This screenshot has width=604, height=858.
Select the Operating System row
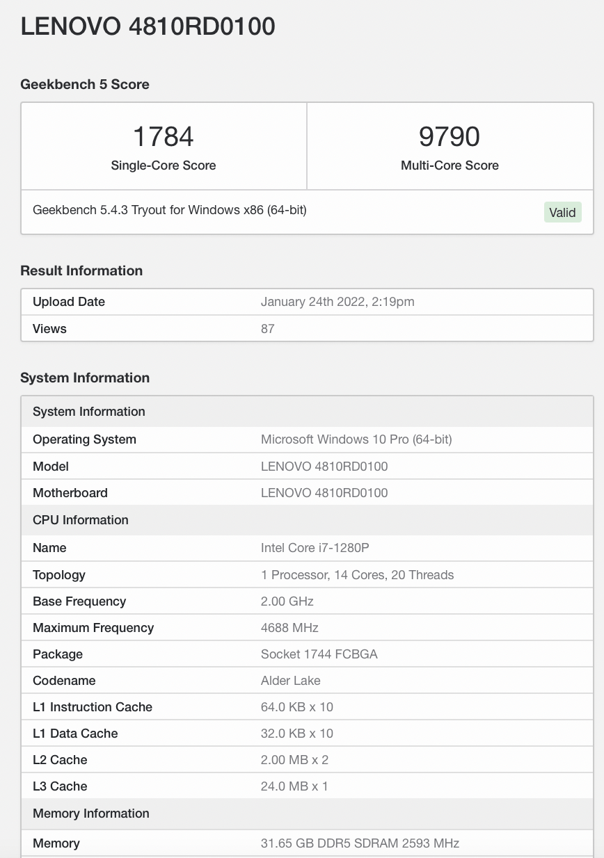click(306, 439)
